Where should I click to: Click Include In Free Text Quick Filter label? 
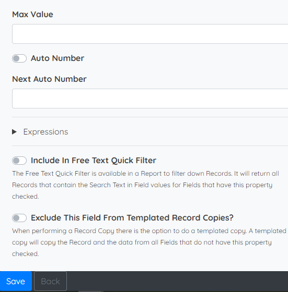click(x=94, y=161)
